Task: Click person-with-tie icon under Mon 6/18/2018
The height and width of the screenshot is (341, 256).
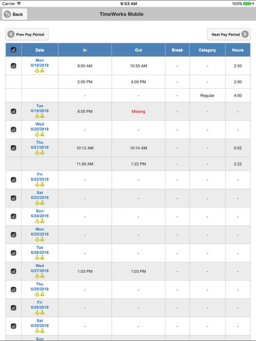Action: (x=42, y=70)
